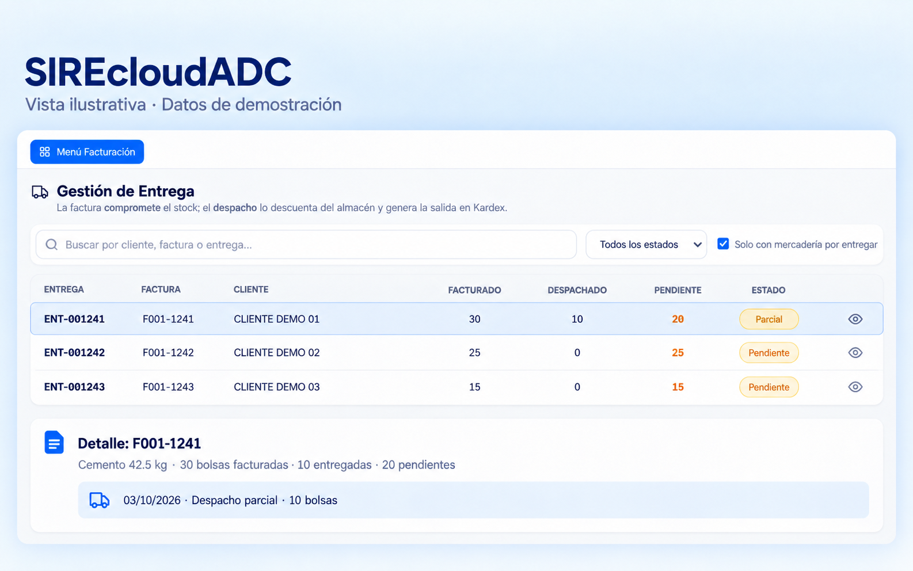
Task: Sort by ENTREGA column header
Action: point(64,290)
